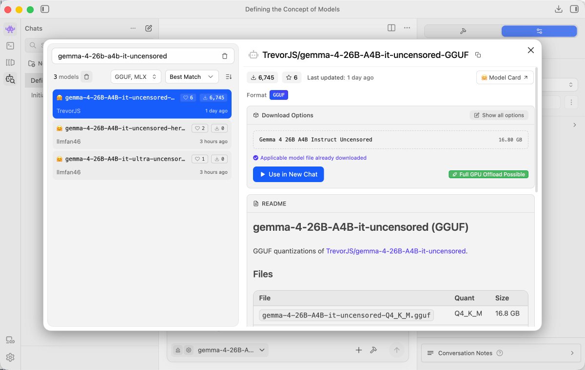Click the 6,745 downloads badge in selected result
The image size is (585, 370).
point(214,97)
